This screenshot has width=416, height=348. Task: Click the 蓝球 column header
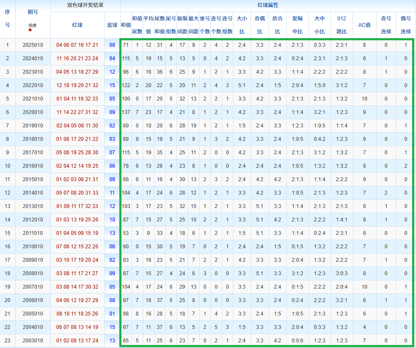[x=112, y=25]
